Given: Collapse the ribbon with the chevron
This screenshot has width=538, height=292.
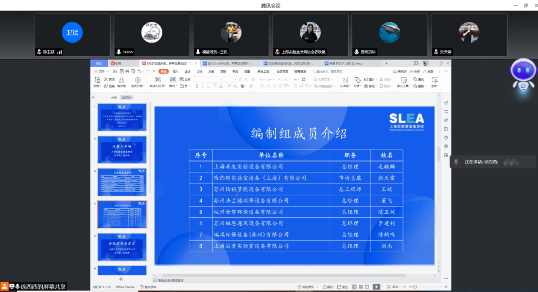Looking at the screenshot, I should 446,71.
